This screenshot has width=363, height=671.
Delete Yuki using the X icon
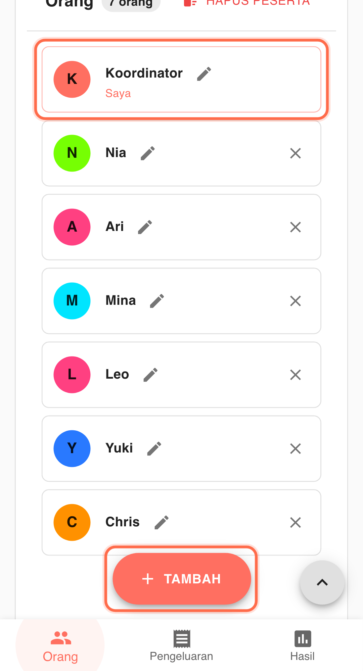(x=295, y=449)
